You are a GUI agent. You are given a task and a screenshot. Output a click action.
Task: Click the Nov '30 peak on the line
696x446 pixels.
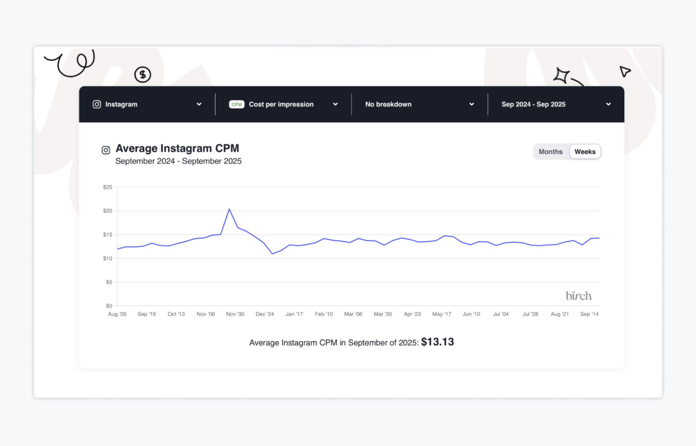[x=229, y=209]
